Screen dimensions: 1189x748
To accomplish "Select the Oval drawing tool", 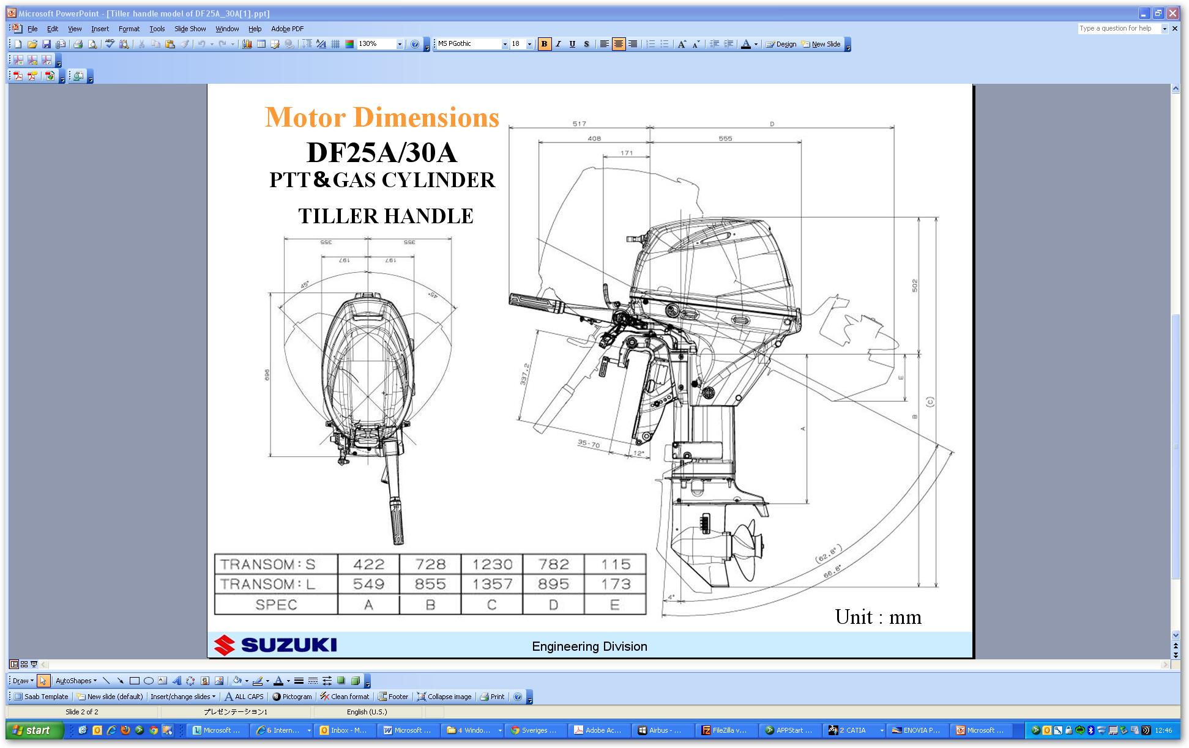I will point(149,681).
